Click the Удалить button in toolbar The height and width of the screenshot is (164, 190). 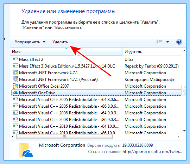(60, 42)
